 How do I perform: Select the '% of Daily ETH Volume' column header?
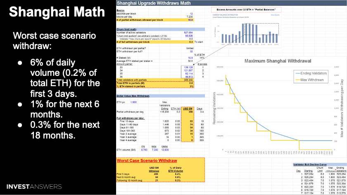tap(176, 169)
